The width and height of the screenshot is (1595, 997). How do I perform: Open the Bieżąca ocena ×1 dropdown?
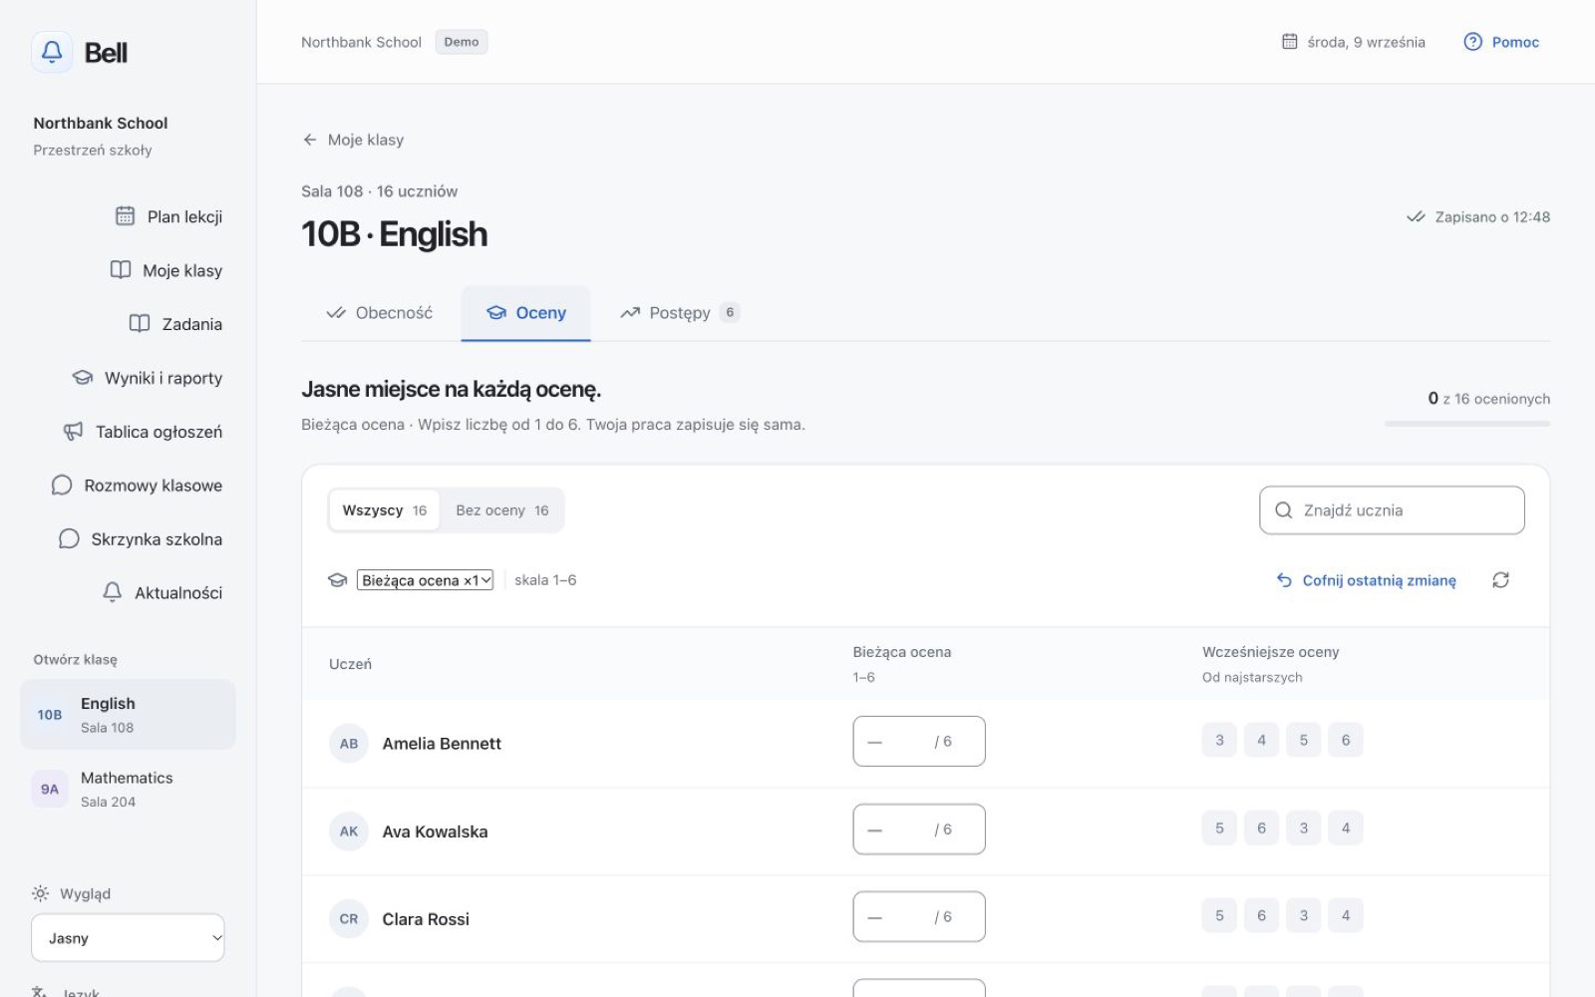(426, 580)
